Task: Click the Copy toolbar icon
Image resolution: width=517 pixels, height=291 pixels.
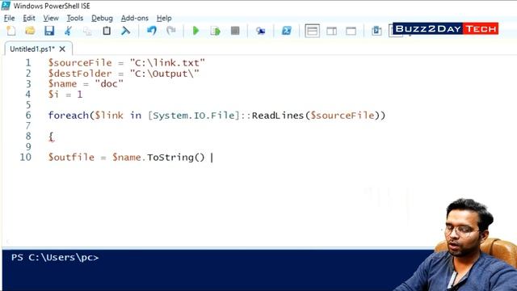Action: pyautogui.click(x=87, y=31)
